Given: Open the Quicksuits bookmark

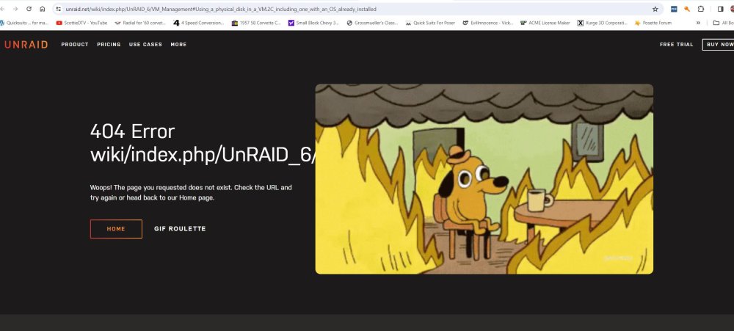Looking at the screenshot, I should pyautogui.click(x=24, y=23).
